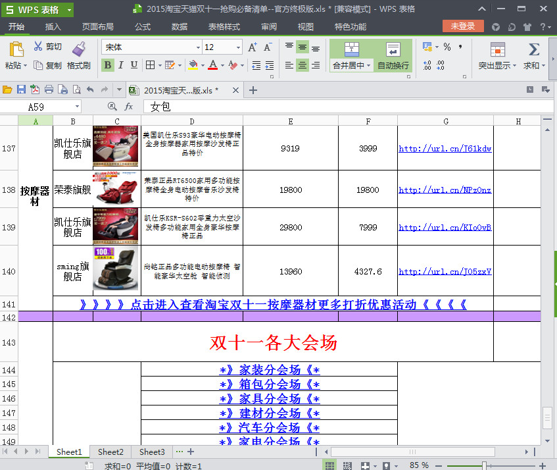The image size is (557, 470).
Task: Click the insert function fx icon
Action: click(129, 107)
